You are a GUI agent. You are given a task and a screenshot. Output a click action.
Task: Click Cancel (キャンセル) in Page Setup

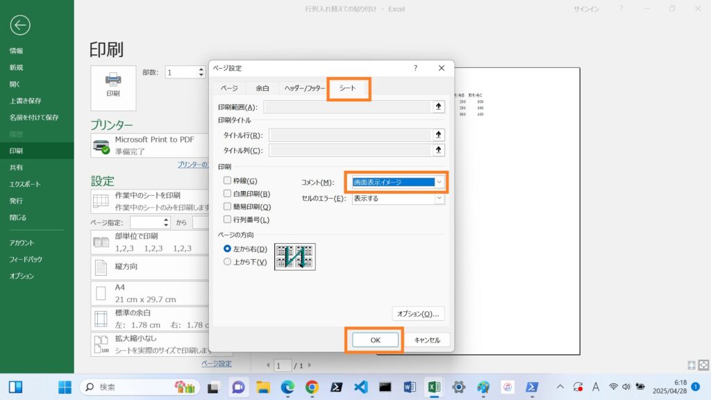coord(427,340)
